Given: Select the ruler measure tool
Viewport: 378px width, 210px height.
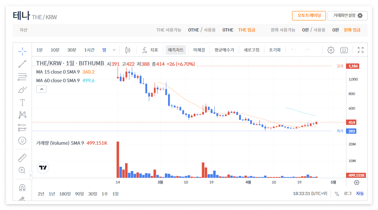Looking at the screenshot, I should [x=22, y=158].
